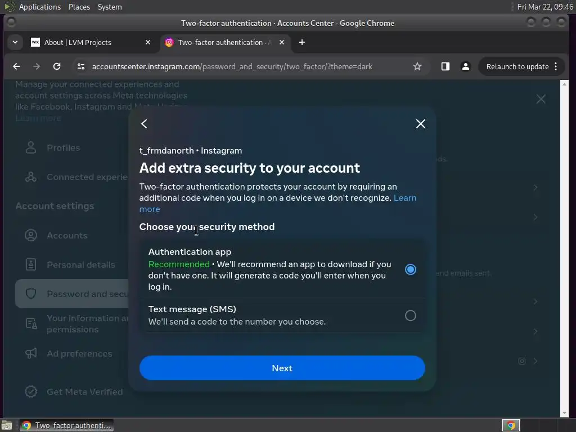
Task: Click the Accounts circle-person icon
Action: (x=31, y=236)
